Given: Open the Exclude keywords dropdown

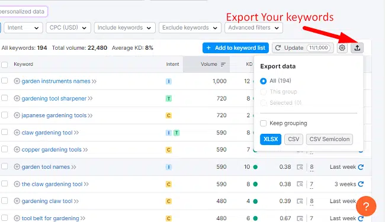Looking at the screenshot, I should (190, 27).
